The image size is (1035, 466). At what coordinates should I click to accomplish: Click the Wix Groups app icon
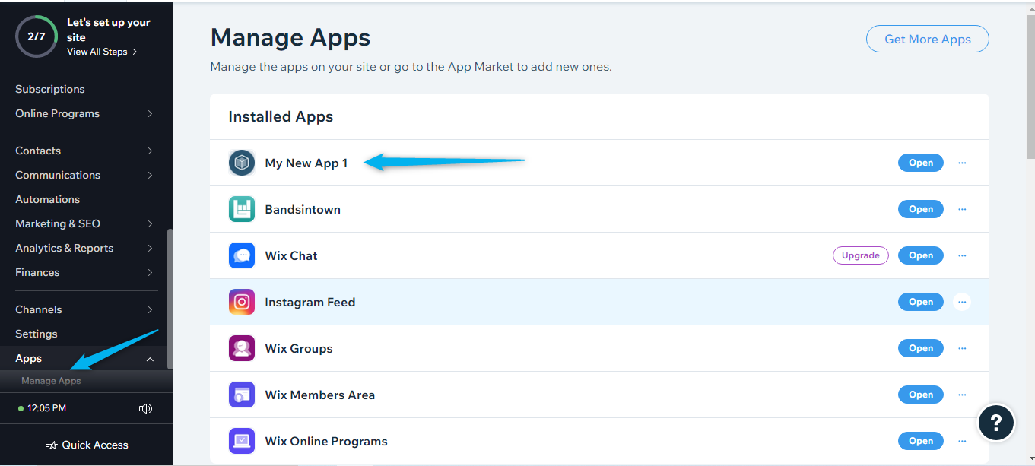(x=242, y=348)
